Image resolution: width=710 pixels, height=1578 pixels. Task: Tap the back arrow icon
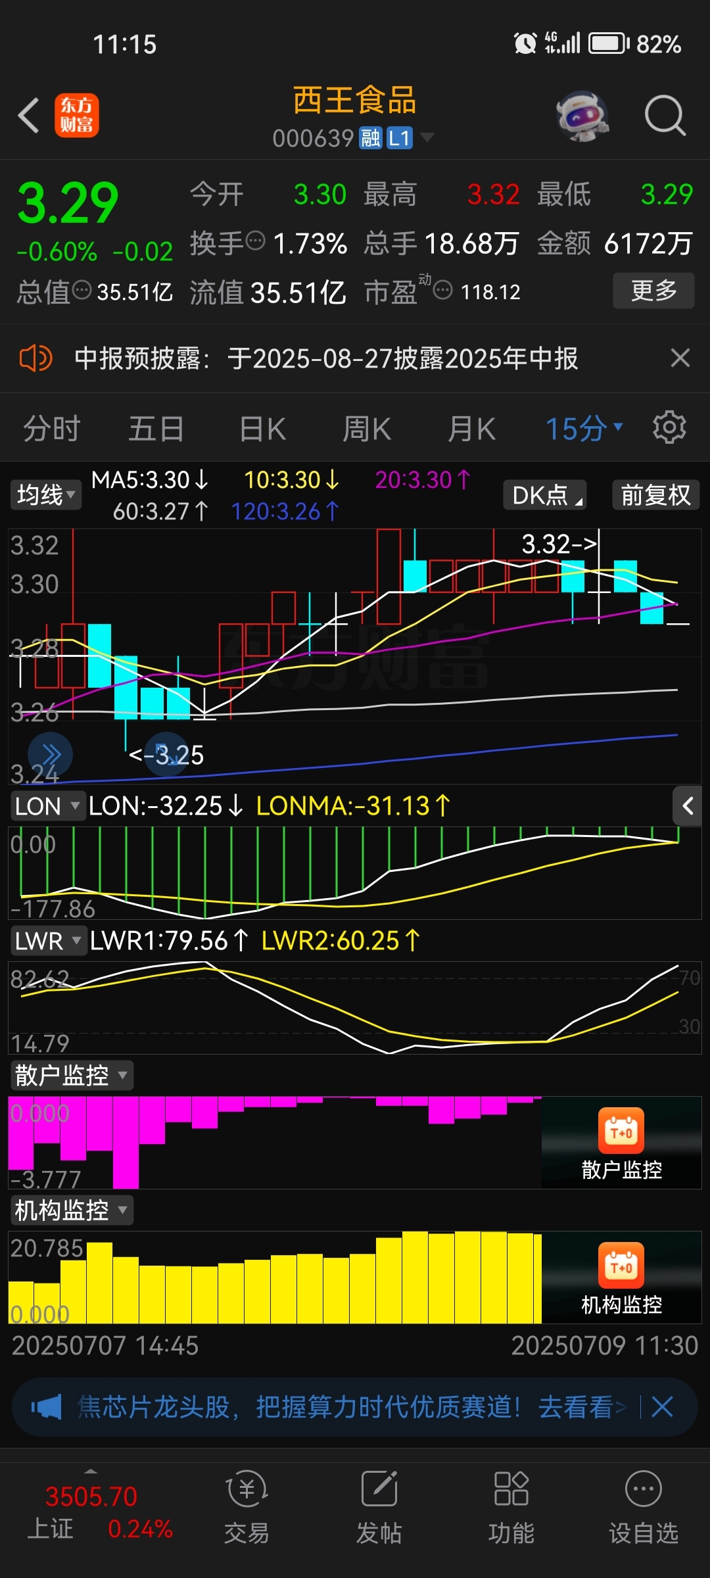coord(28,116)
